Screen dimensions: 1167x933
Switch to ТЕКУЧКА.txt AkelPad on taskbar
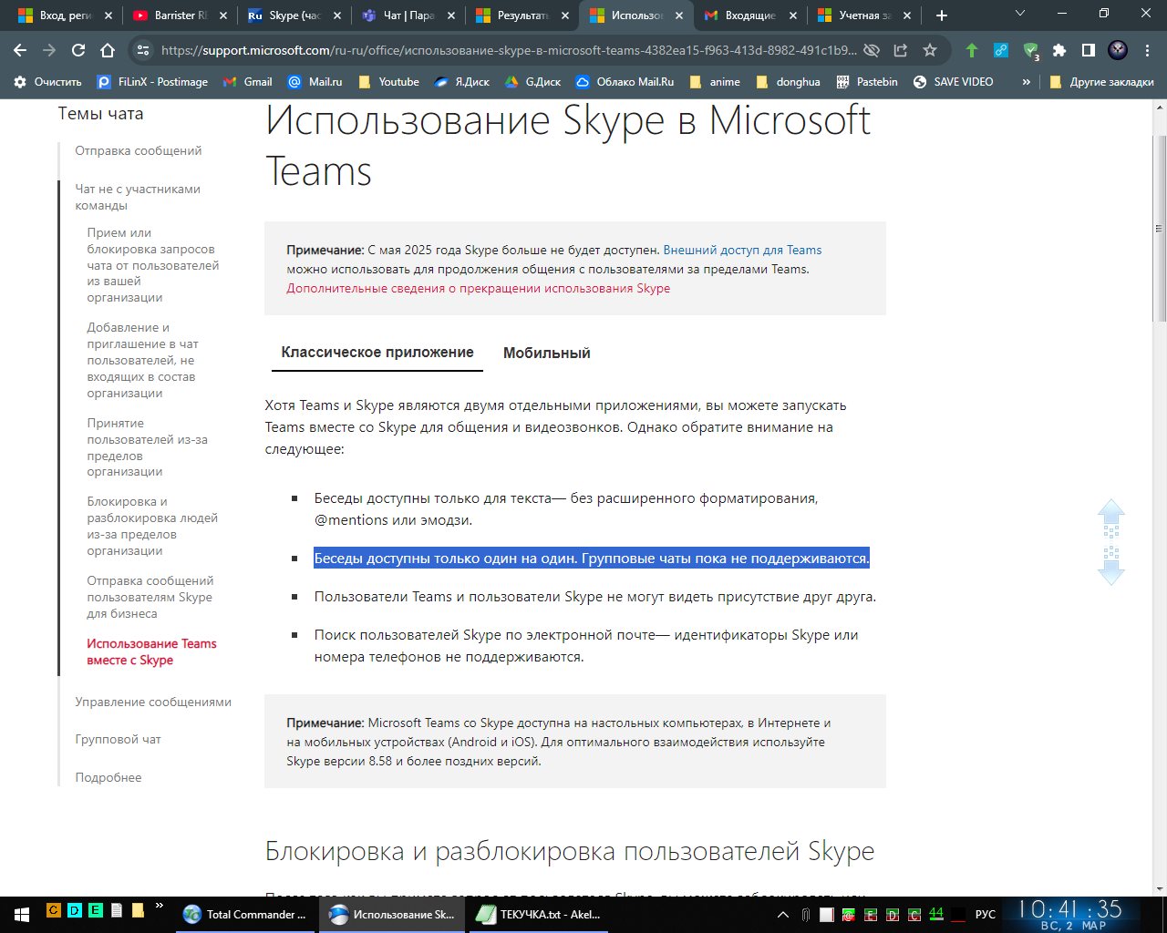click(x=540, y=914)
